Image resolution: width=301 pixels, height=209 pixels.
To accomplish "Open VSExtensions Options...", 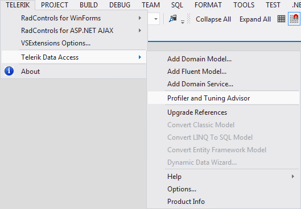I will pyautogui.click(x=74, y=43).
